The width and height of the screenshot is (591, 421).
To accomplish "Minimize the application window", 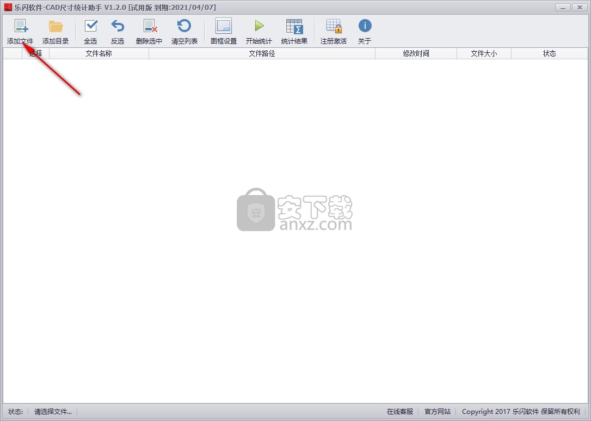I will [563, 7].
